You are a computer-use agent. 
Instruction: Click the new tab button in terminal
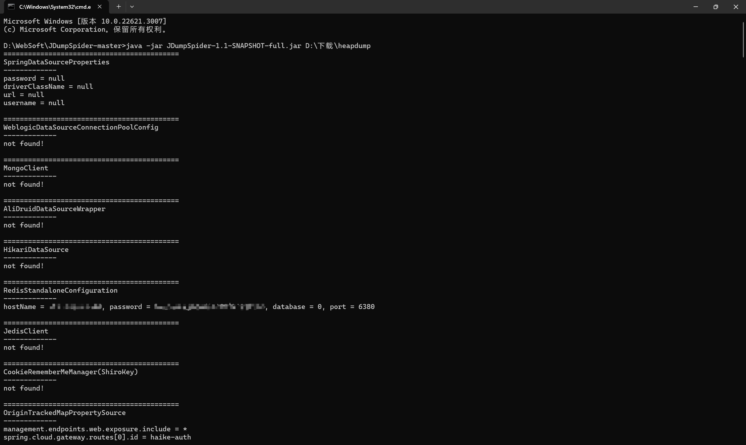[118, 6]
